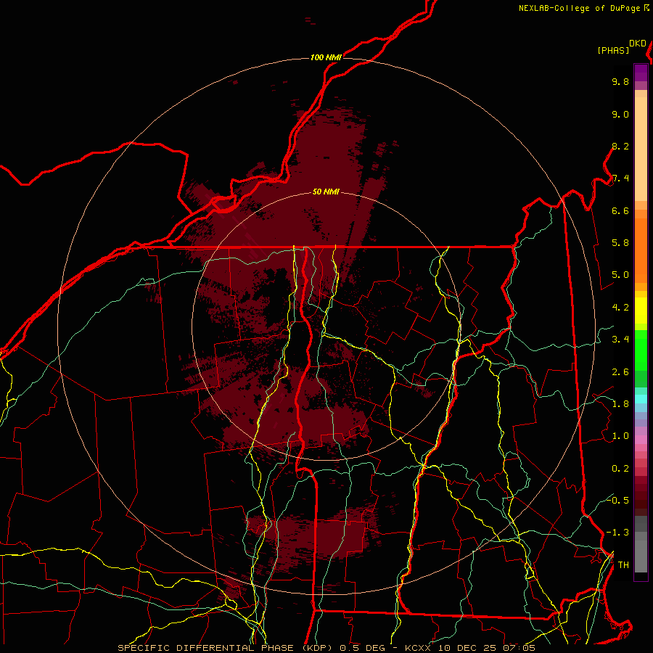Click the TH legend label
Viewport: 653px width, 653px height.
623,565
